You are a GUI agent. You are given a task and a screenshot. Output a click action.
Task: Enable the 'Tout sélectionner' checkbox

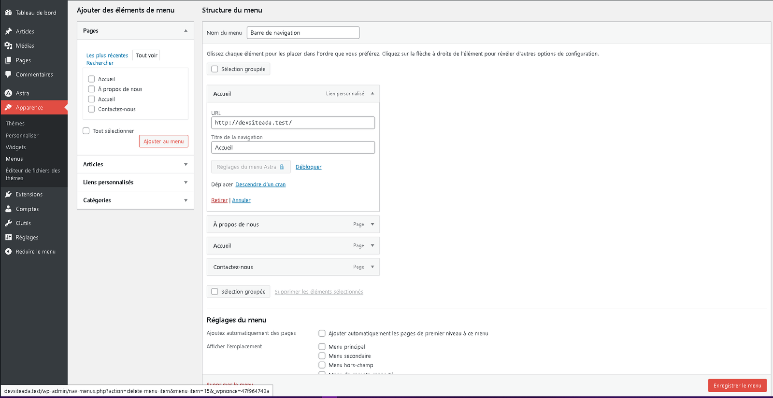pyautogui.click(x=86, y=131)
